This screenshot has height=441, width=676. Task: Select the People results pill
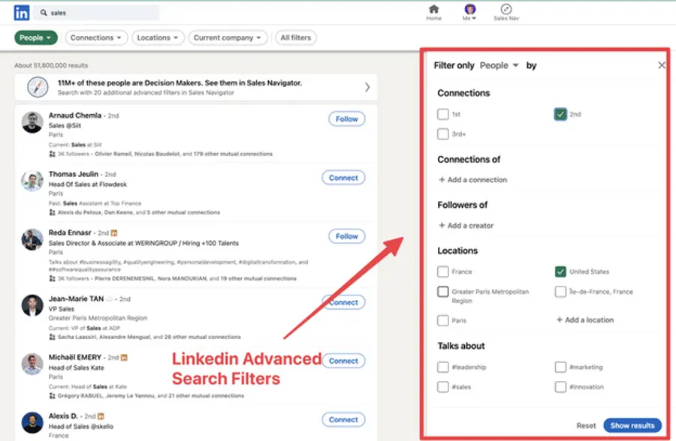click(35, 37)
